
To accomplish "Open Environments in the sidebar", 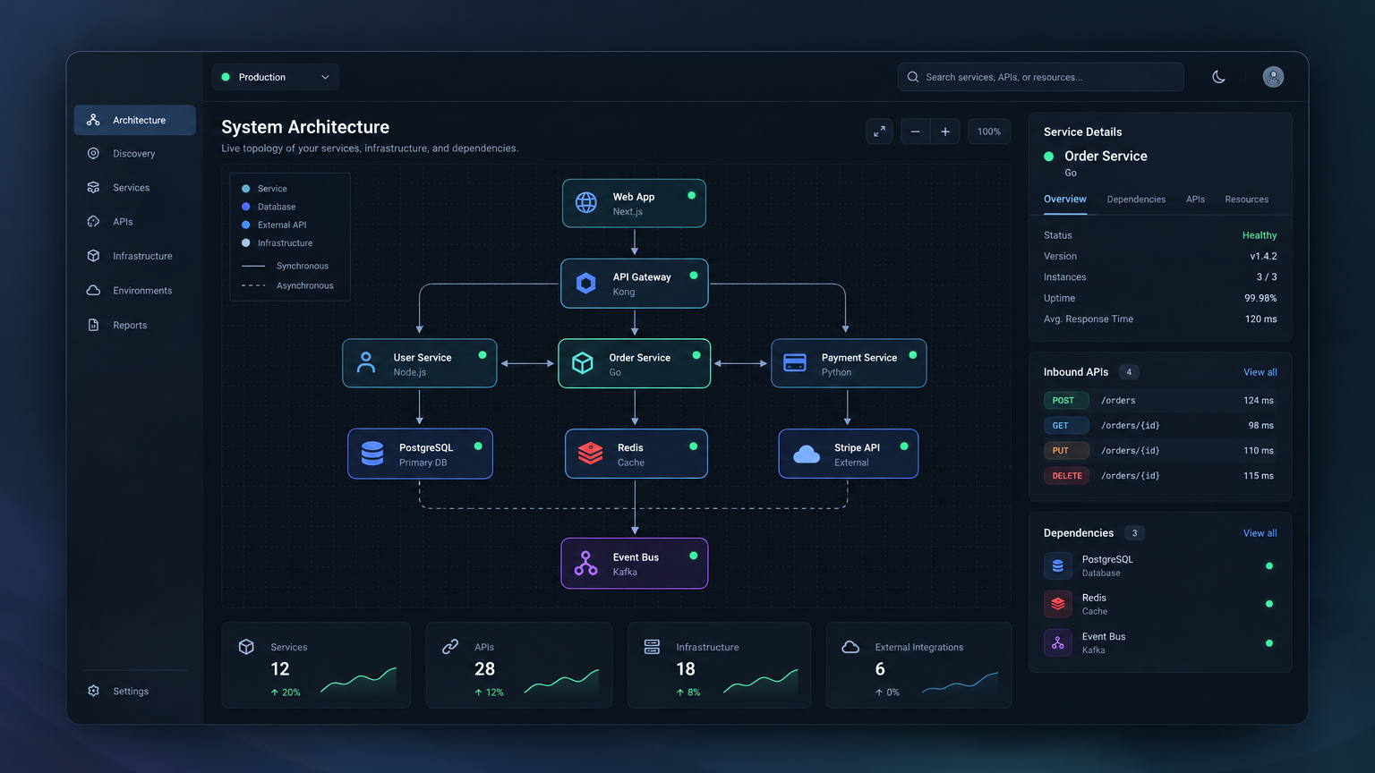I will [134, 291].
